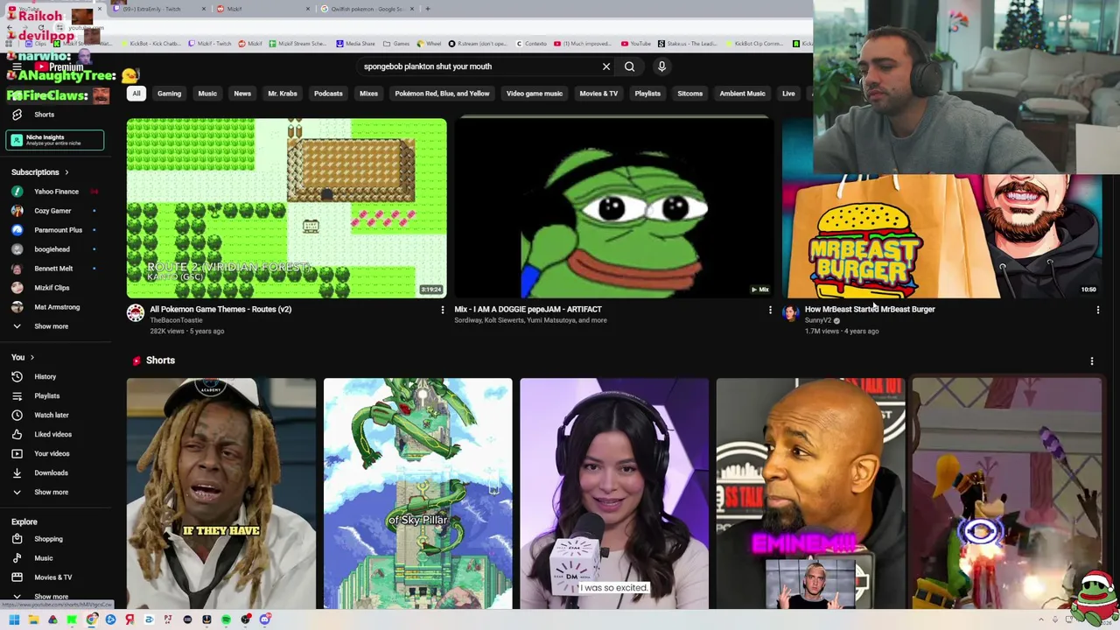The image size is (1120, 630).
Task: Open All Pokemon Game Themes video thumbnail
Action: point(286,208)
